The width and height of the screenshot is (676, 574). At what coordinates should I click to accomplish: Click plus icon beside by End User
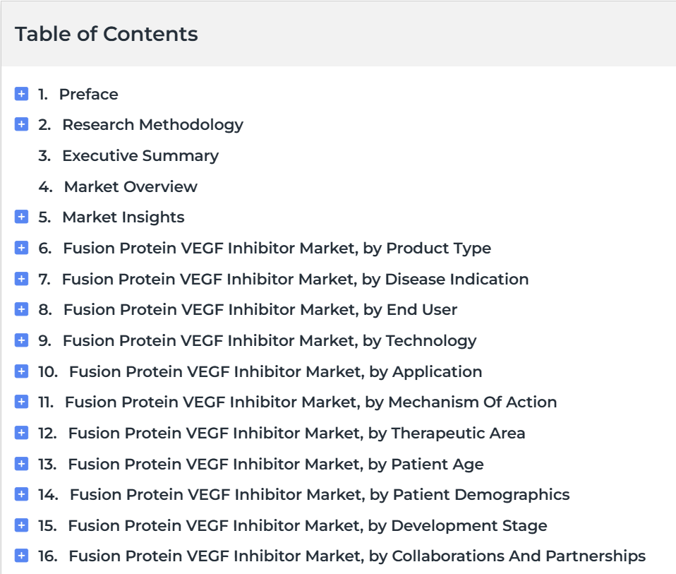(22, 309)
